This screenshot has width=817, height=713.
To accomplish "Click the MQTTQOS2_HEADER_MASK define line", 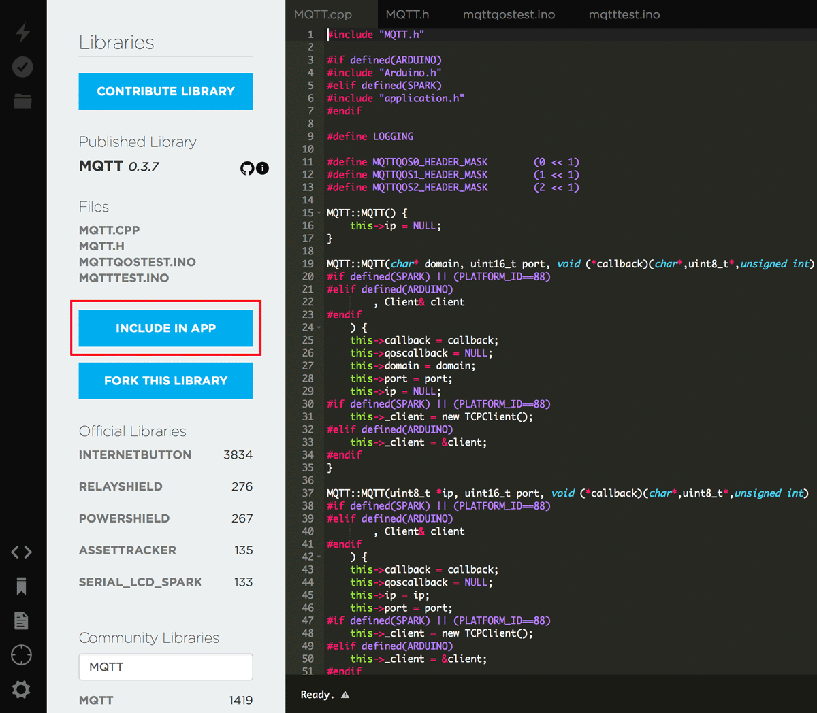I will 453,187.
